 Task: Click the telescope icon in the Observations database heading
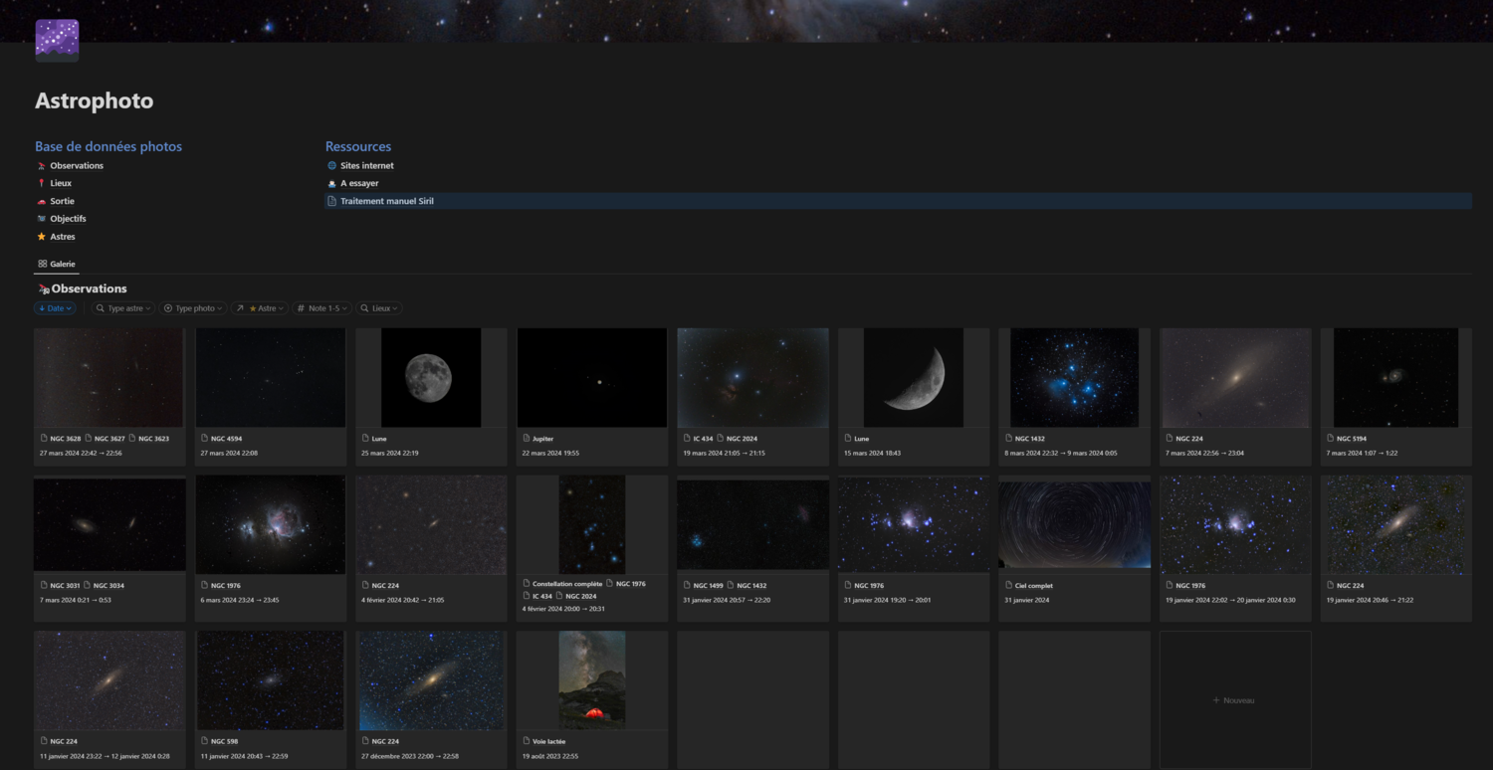tap(44, 289)
